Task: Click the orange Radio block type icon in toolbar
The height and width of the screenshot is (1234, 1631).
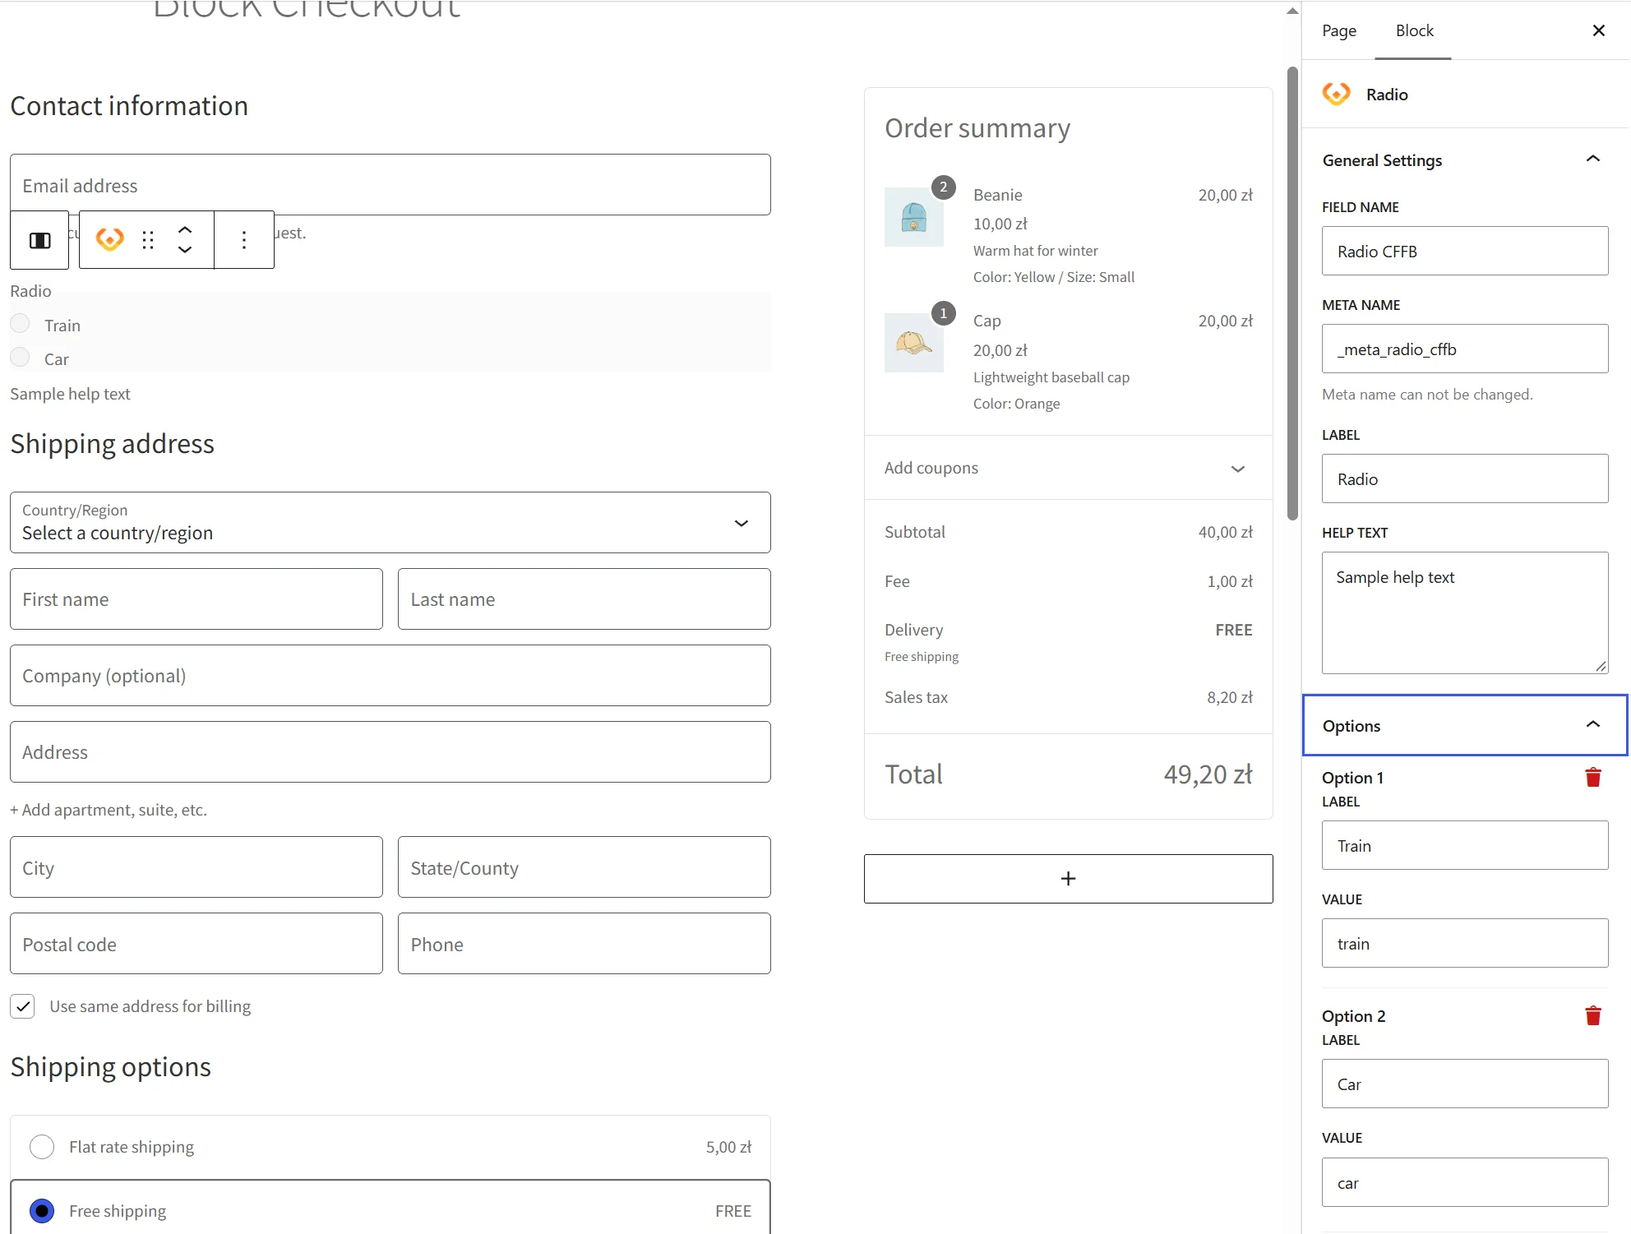Action: tap(110, 240)
